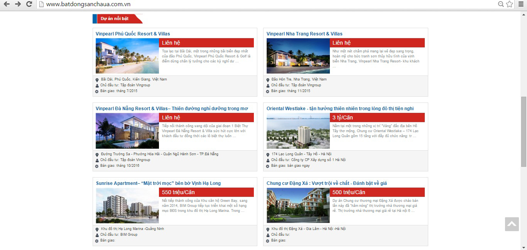Click investor icon in Vinpearl Đà Nẵng card
This screenshot has height=250, width=527.
tap(97, 160)
